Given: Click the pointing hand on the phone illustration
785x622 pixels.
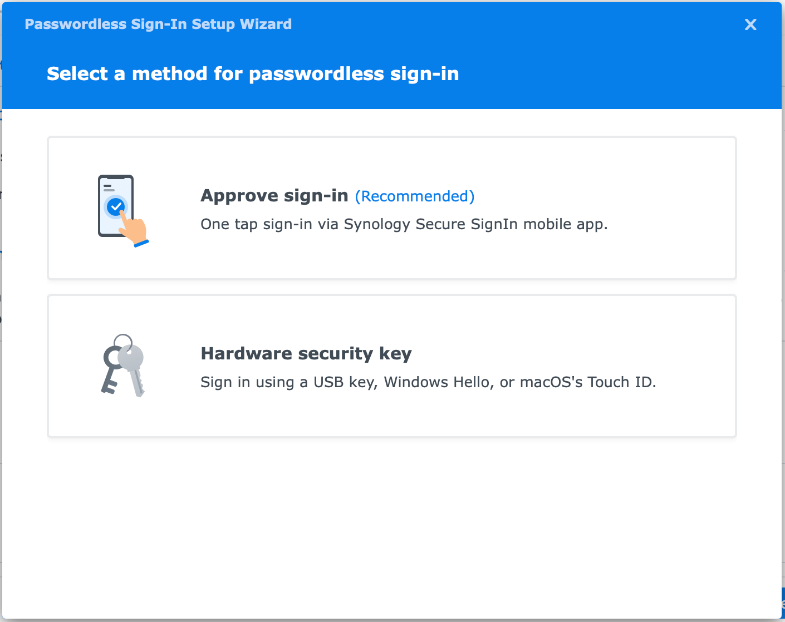Looking at the screenshot, I should pyautogui.click(x=135, y=230).
